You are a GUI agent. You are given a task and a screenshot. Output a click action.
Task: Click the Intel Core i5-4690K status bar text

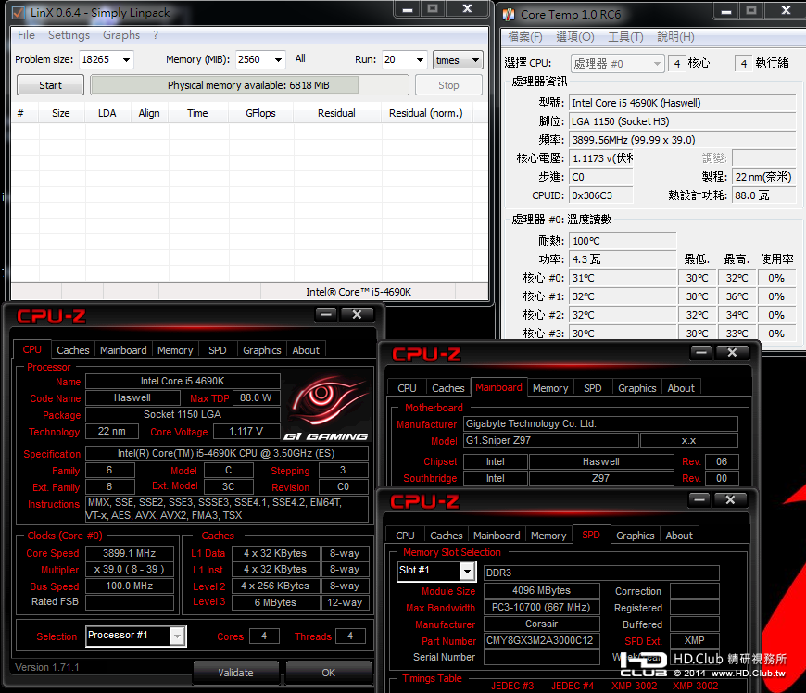[x=359, y=292]
